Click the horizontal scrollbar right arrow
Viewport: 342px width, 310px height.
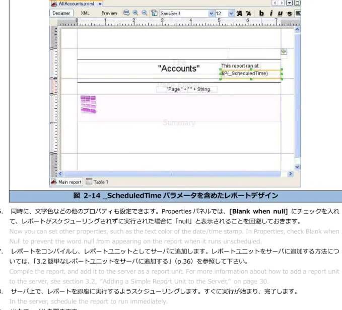click(x=290, y=173)
